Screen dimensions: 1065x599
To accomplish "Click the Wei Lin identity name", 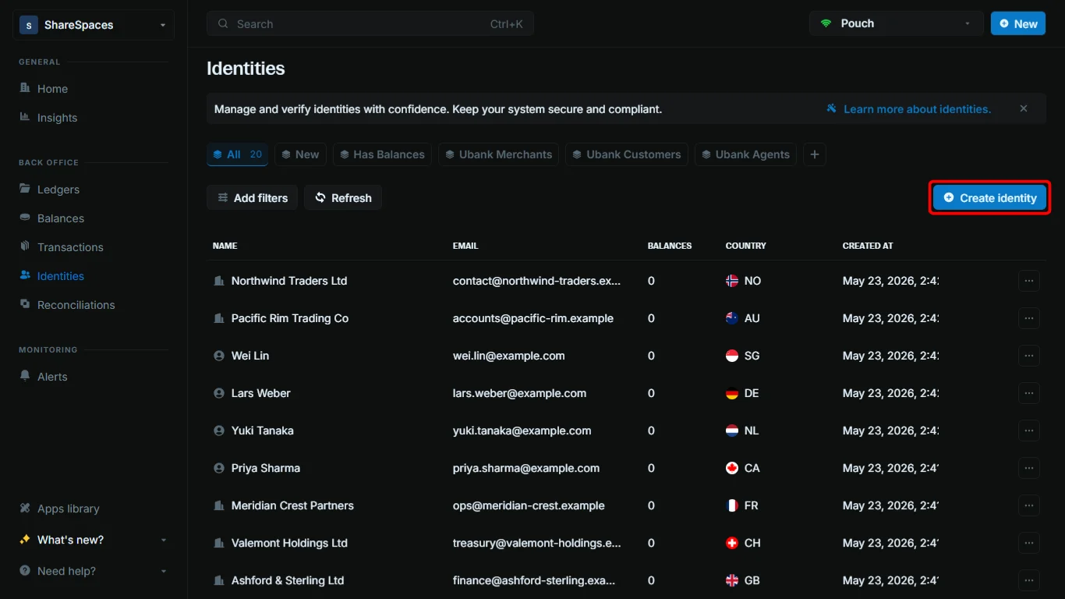I will coord(250,356).
